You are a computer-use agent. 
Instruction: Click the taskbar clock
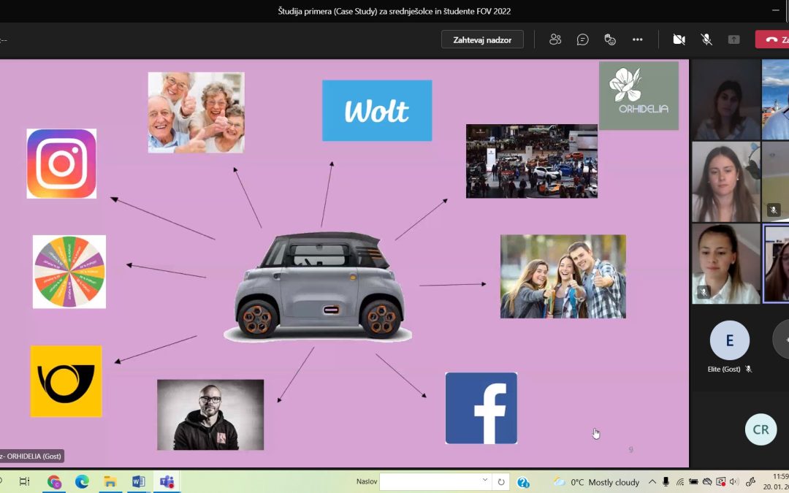coord(777,481)
